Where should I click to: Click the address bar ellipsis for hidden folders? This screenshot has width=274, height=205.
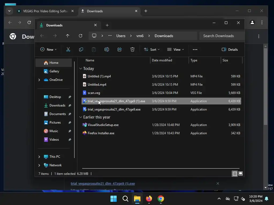tap(110, 36)
